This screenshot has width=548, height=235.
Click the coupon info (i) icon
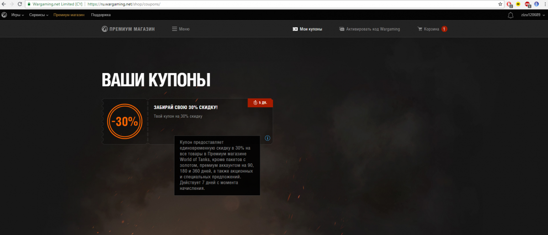pos(268,138)
